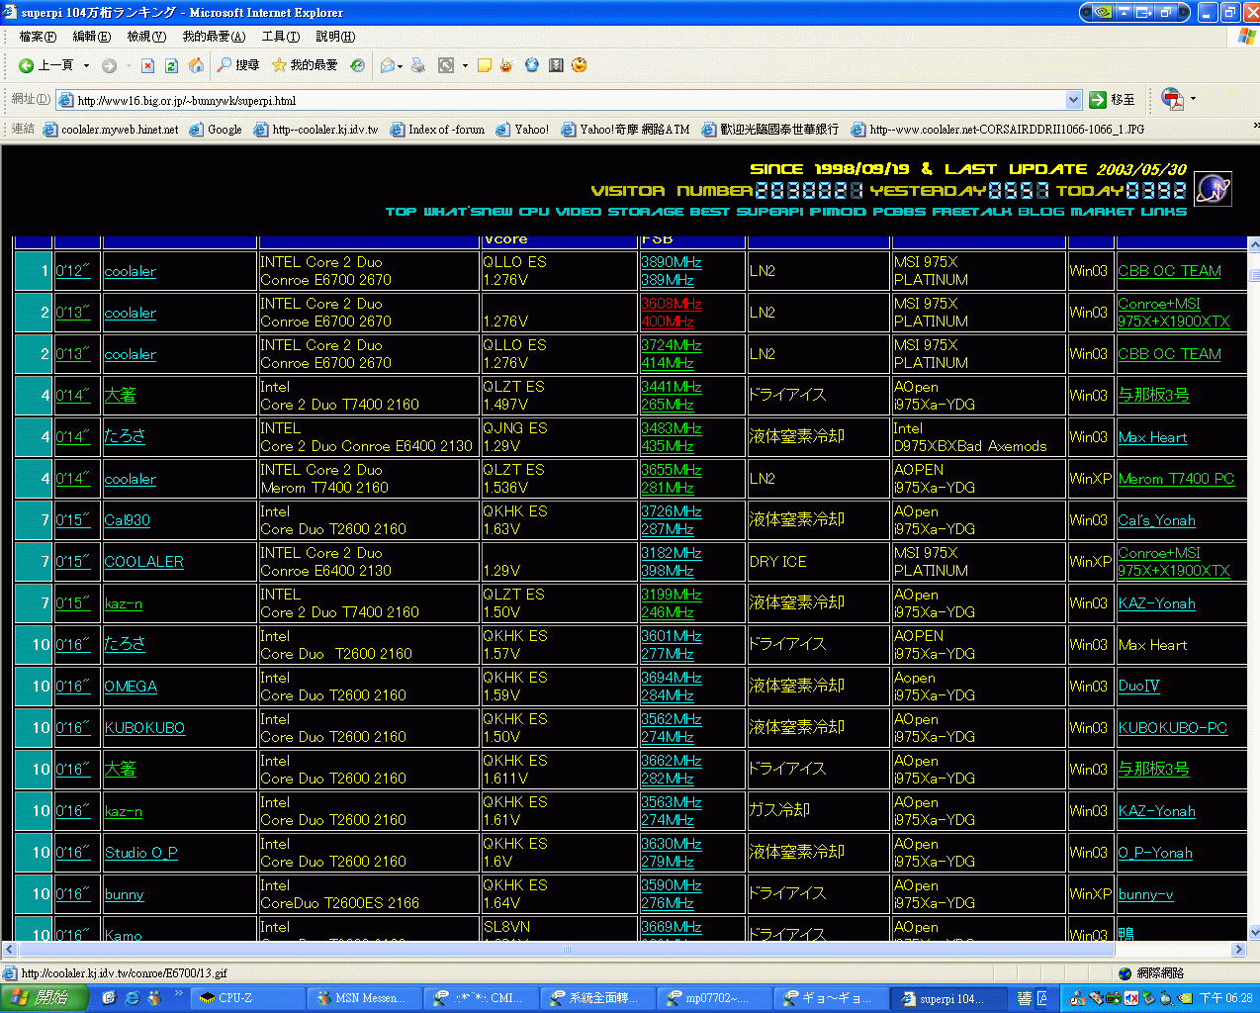Open the KUBOKUBO user link
The width and height of the screenshot is (1260, 1013).
(144, 728)
